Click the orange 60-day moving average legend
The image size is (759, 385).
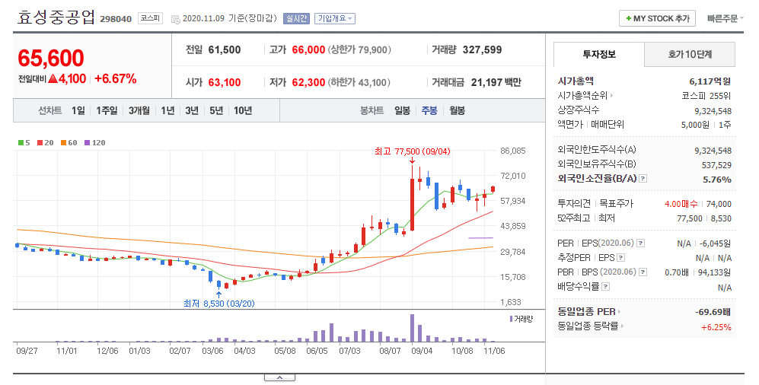pyautogui.click(x=69, y=143)
